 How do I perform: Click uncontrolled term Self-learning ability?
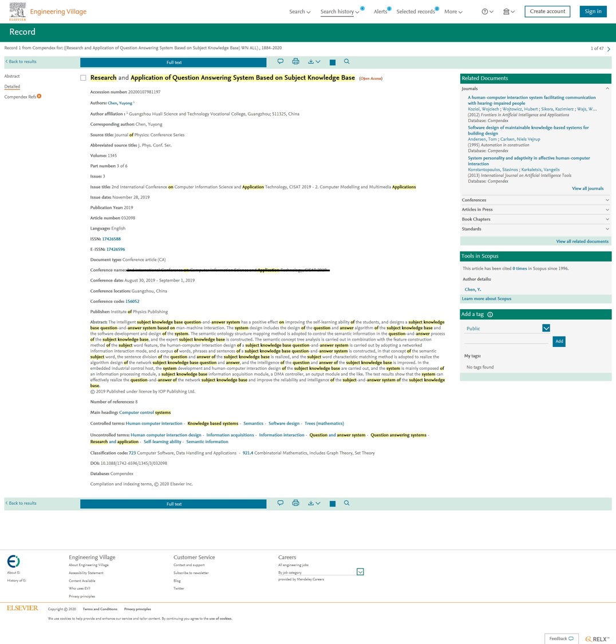coord(162,442)
